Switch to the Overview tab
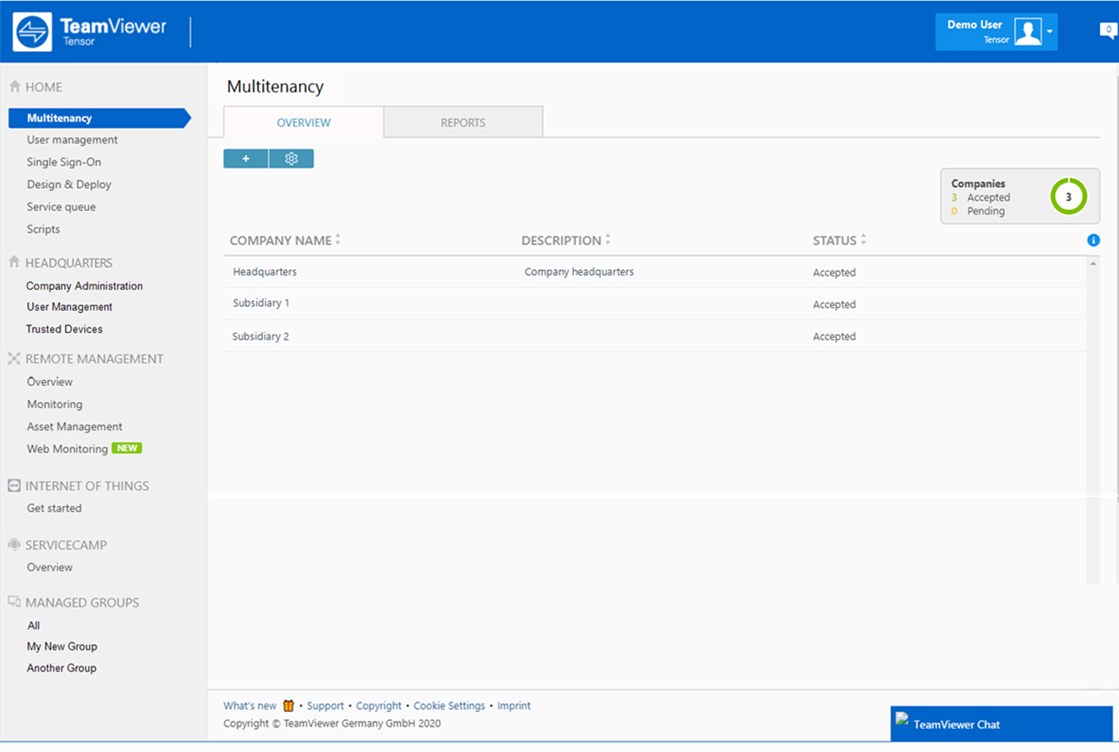Viewport: 1119px width, 752px height. coord(303,123)
